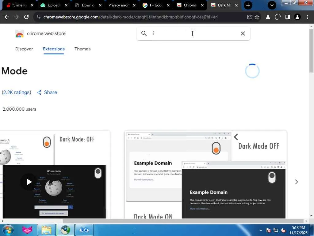Clear the store search box with X
The width and height of the screenshot is (314, 236).
(243, 33)
